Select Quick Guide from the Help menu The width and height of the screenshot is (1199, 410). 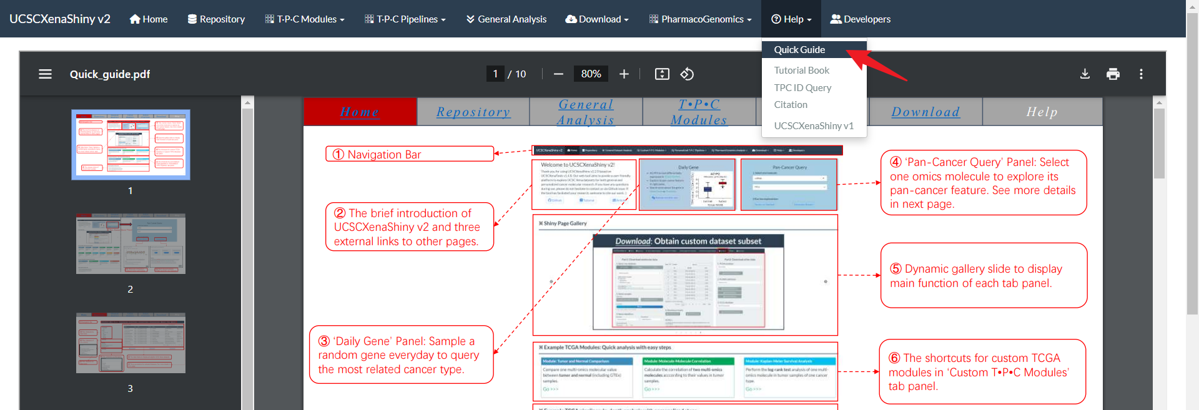pyautogui.click(x=814, y=50)
